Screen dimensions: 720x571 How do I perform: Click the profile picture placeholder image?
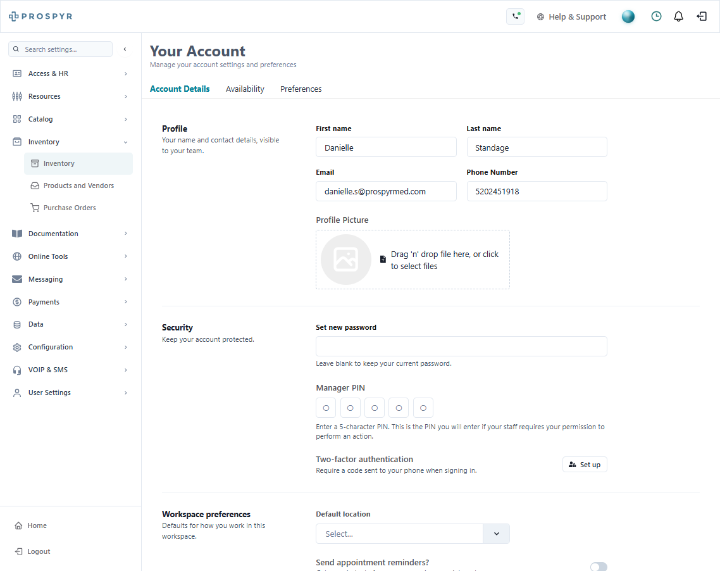346,260
